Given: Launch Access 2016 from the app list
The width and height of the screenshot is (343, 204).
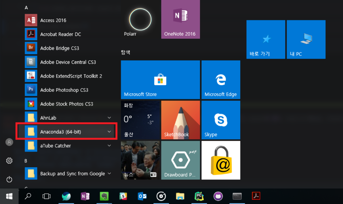Looking at the screenshot, I should [70, 20].
